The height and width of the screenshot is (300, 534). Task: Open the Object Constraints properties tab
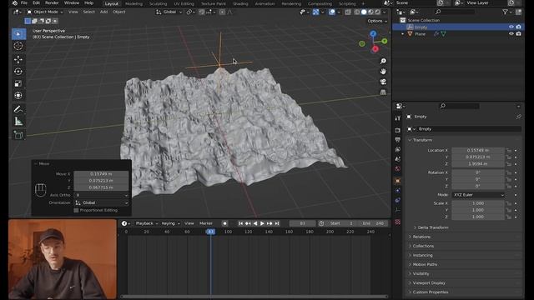click(x=397, y=200)
